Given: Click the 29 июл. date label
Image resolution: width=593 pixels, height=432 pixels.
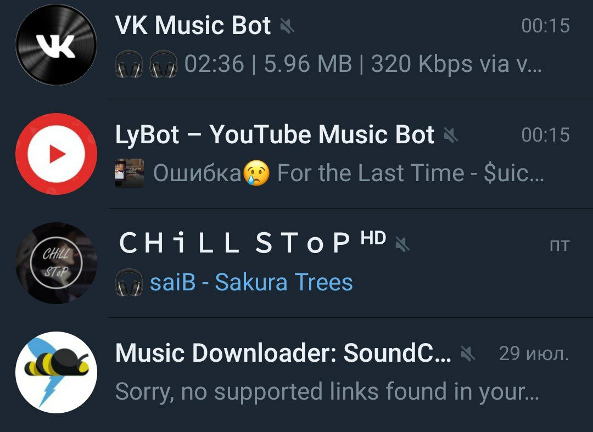Looking at the screenshot, I should (x=534, y=354).
